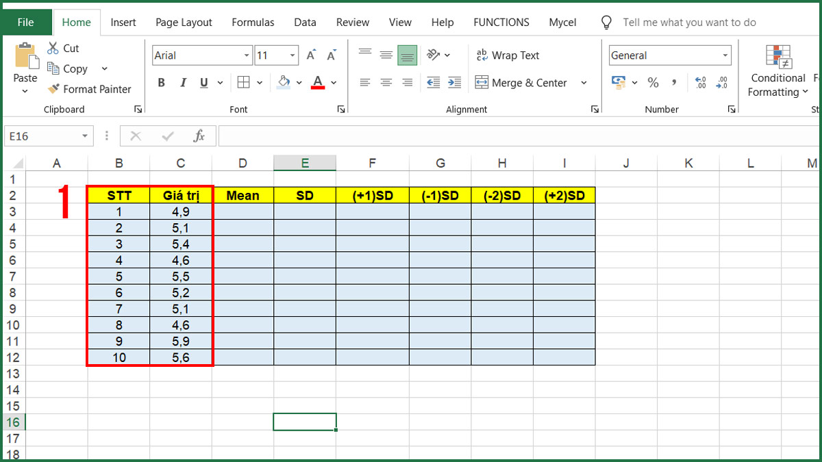
Task: Toggle italic formatting
Action: point(183,82)
